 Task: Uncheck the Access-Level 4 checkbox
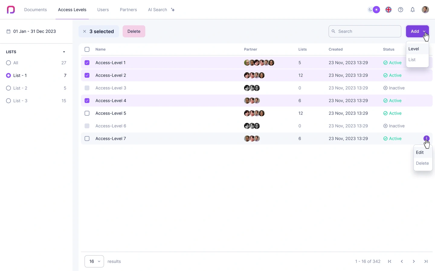click(87, 101)
